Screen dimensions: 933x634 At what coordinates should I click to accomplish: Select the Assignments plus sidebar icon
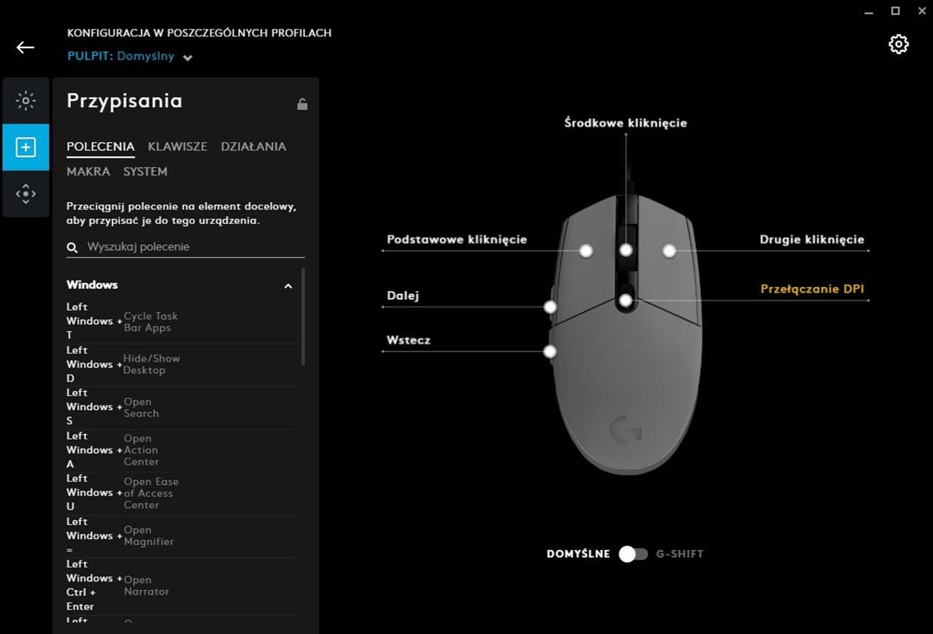[x=26, y=147]
